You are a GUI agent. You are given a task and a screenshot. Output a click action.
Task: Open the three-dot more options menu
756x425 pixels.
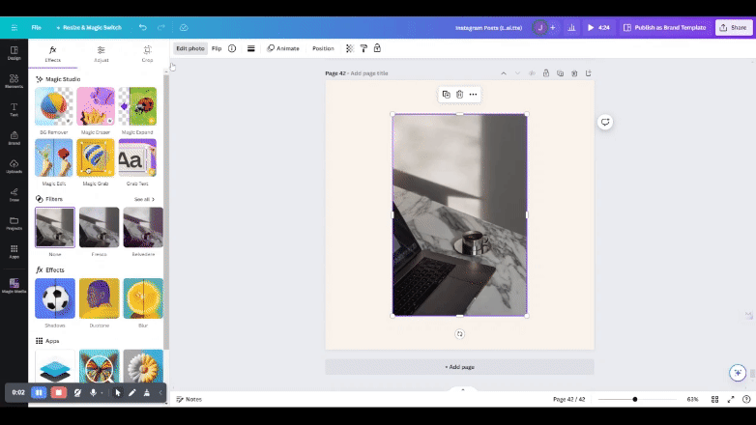(x=473, y=95)
